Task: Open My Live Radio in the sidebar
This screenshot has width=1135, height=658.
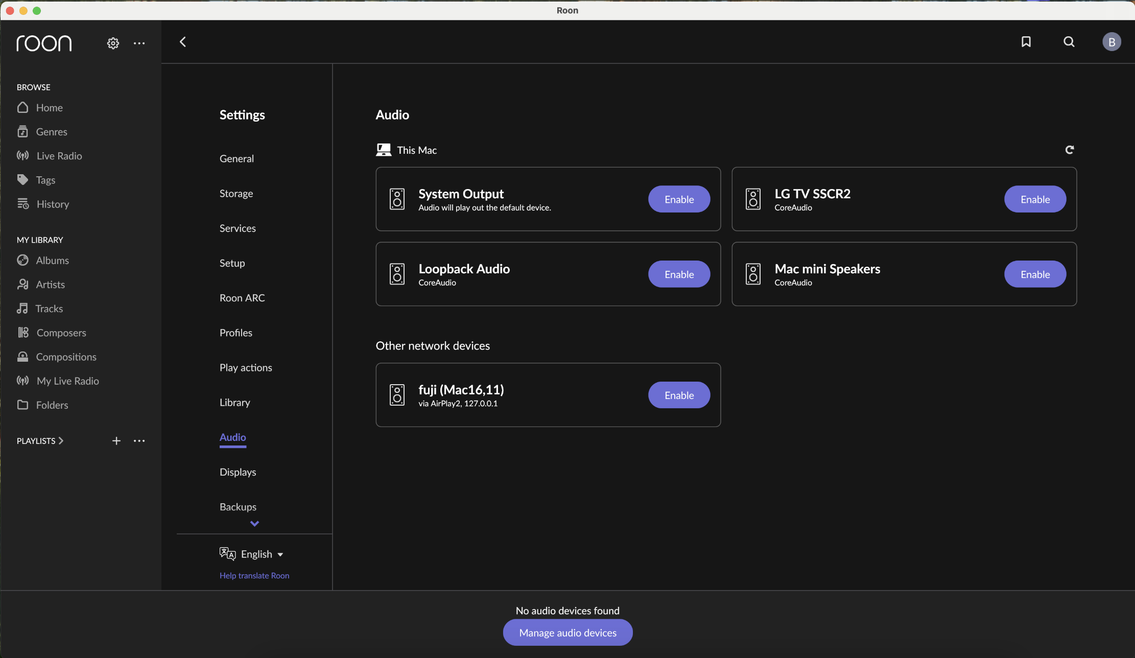Action: pos(58,381)
